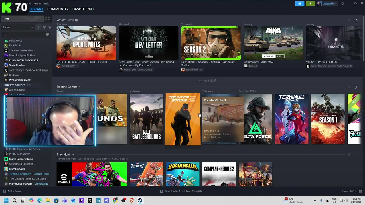Open PUBG Battlegrounds recent game tile

point(146,119)
